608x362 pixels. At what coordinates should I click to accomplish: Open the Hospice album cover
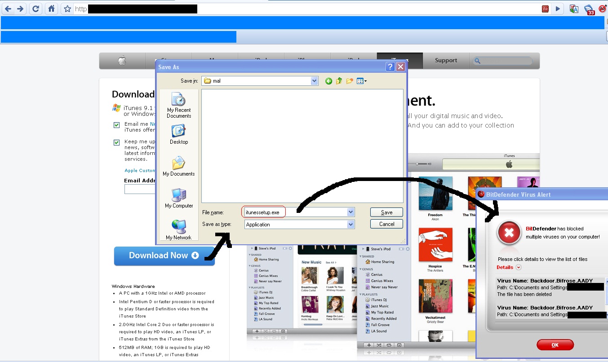coord(435,244)
